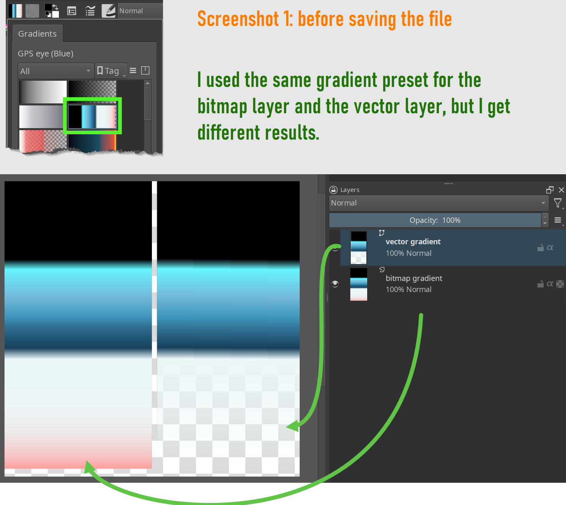Click the 'Layers' docker title
Image resolution: width=566 pixels, height=505 pixels.
[350, 190]
